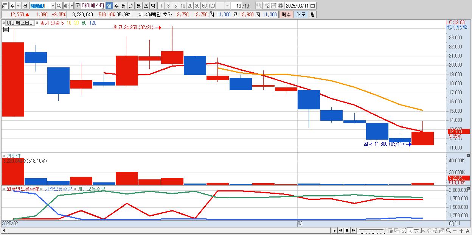Click the crosshair cursor icon

click(x=410, y=230)
